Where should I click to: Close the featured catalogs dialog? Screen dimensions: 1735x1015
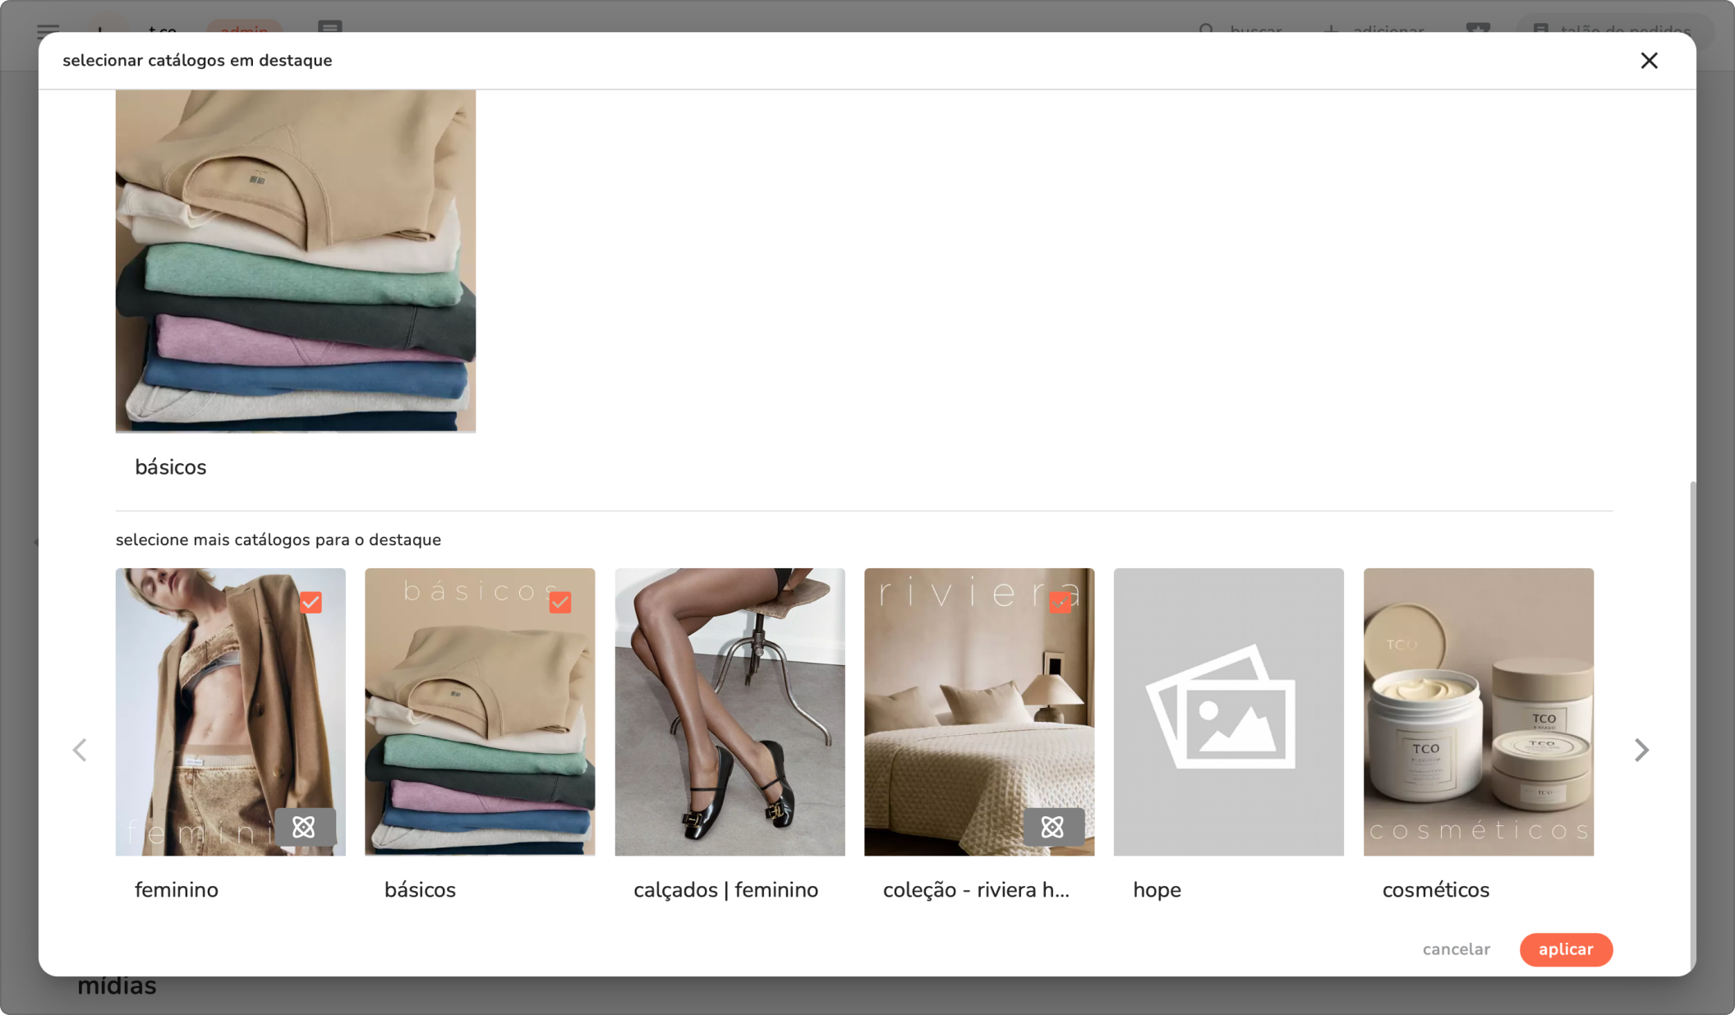(x=1649, y=61)
